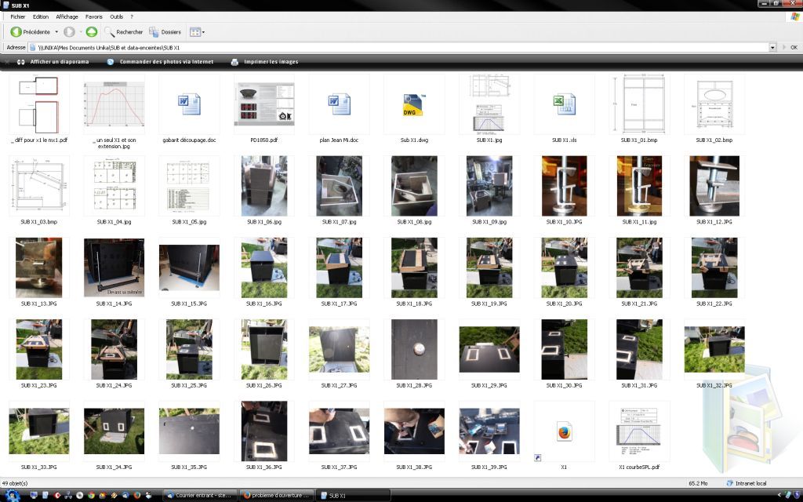Select the PD1850.pdf thumbnail
This screenshot has height=502, width=803.
pyautogui.click(x=263, y=104)
